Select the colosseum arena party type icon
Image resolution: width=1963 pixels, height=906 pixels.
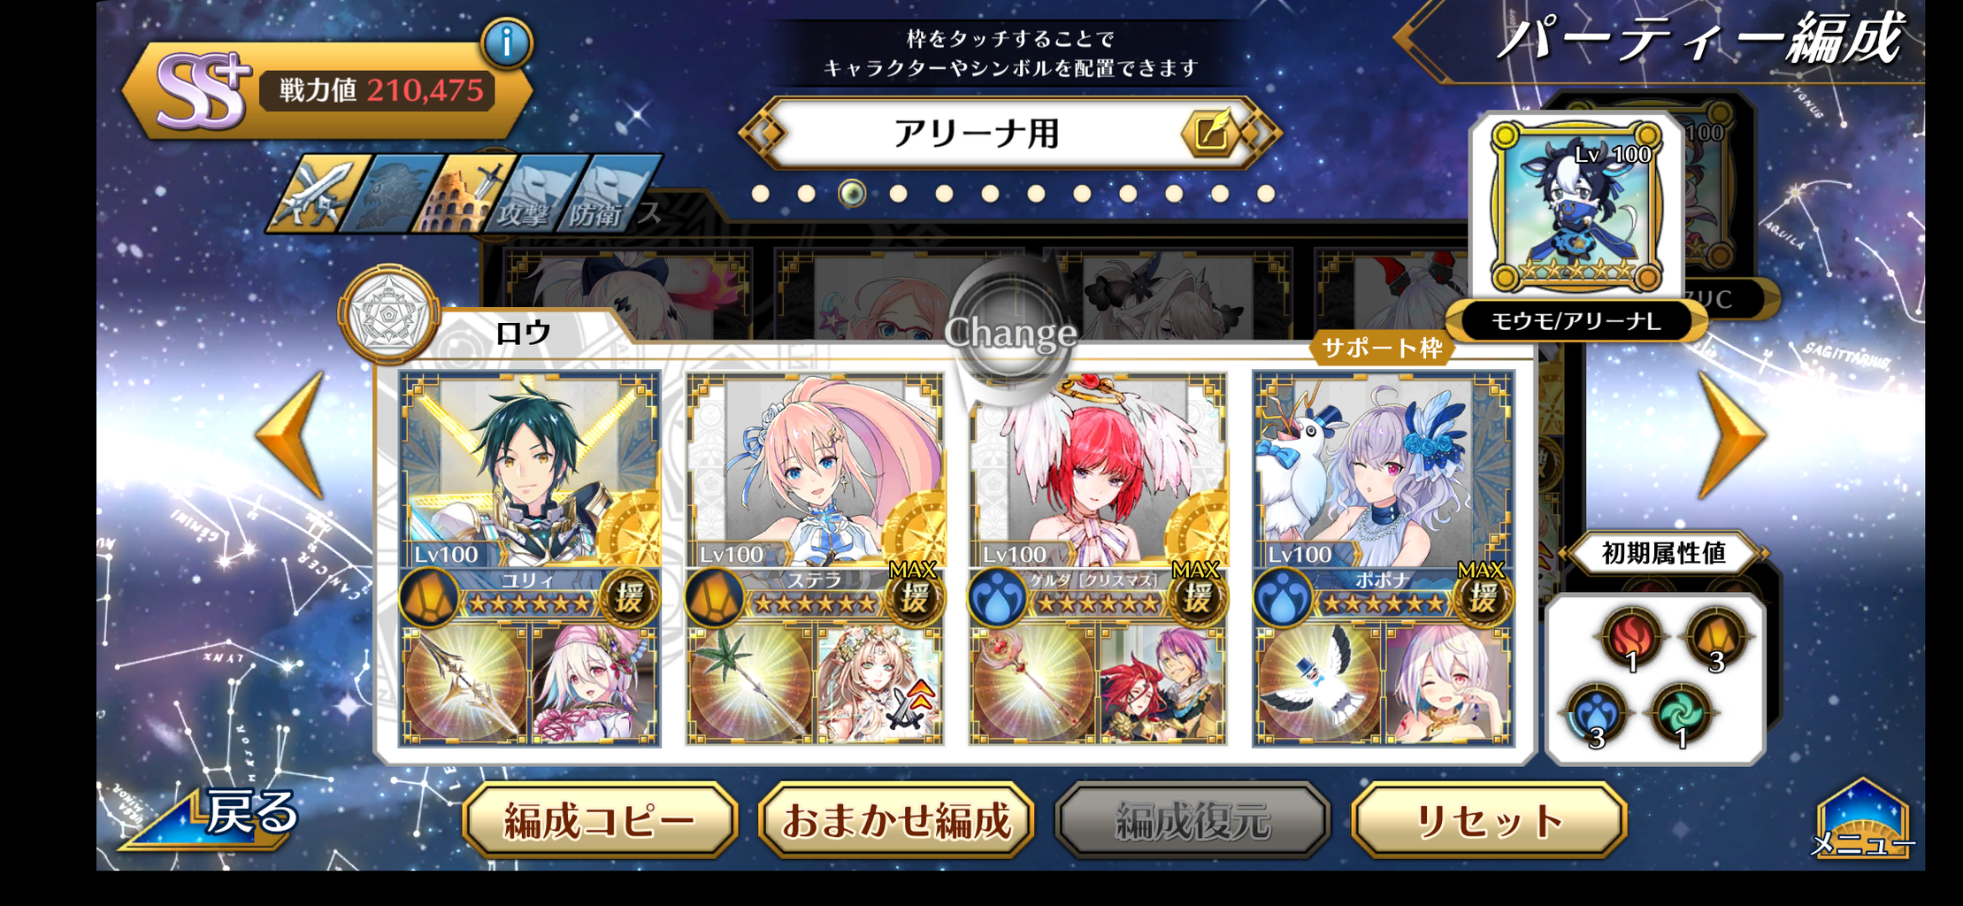[462, 193]
